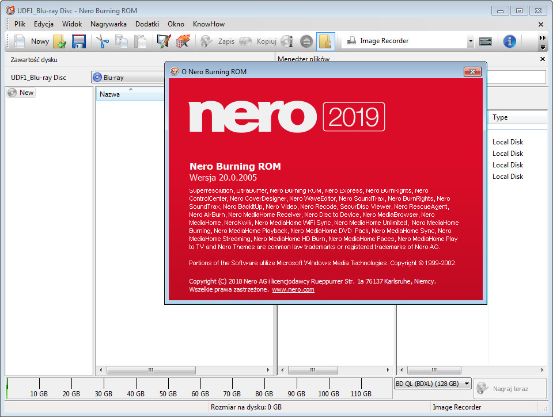Click the Nero app icon in title bar
The height and width of the screenshot is (417, 553).
coord(10,10)
